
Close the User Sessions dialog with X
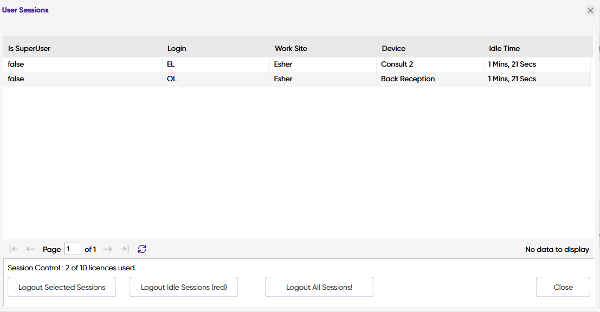(590, 11)
